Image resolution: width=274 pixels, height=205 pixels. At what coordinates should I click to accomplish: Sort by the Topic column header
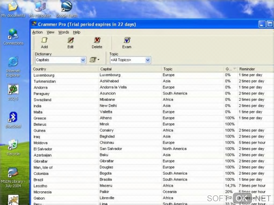193,69
